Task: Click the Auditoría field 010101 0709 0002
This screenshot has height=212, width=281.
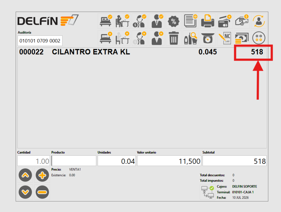Action: point(40,41)
